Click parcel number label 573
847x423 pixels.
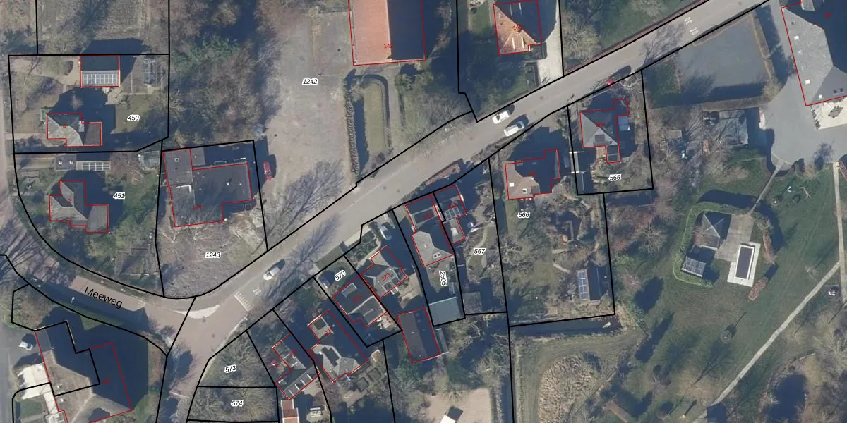pyautogui.click(x=230, y=369)
